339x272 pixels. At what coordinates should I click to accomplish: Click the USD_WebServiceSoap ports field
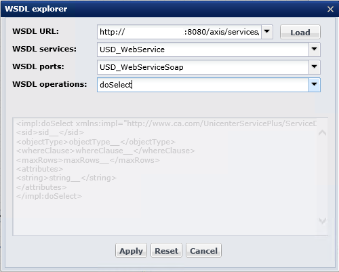click(203, 67)
